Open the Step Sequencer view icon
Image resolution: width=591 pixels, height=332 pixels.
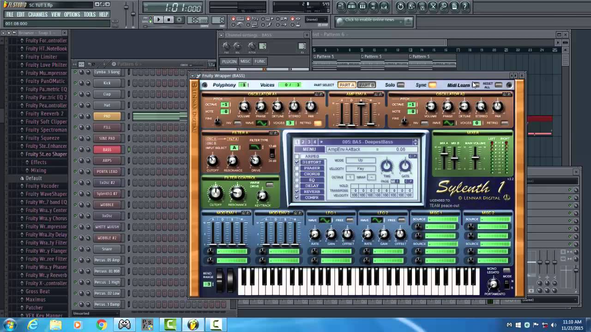[352, 6]
